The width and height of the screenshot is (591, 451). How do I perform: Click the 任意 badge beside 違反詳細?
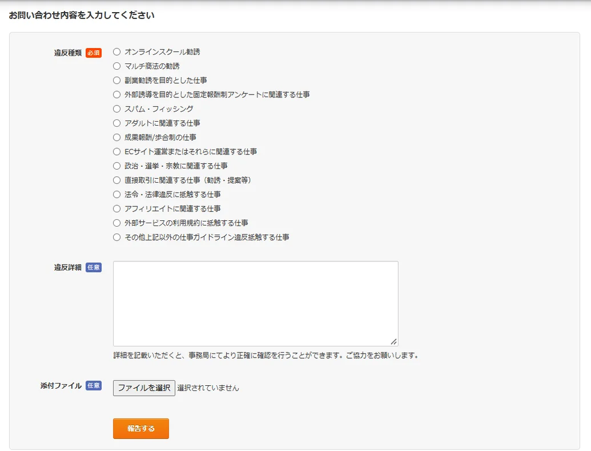tap(93, 267)
